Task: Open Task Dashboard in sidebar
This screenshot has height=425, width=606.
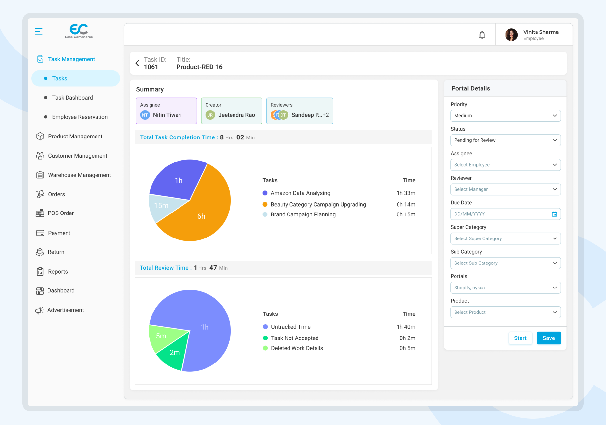Action: click(x=72, y=98)
